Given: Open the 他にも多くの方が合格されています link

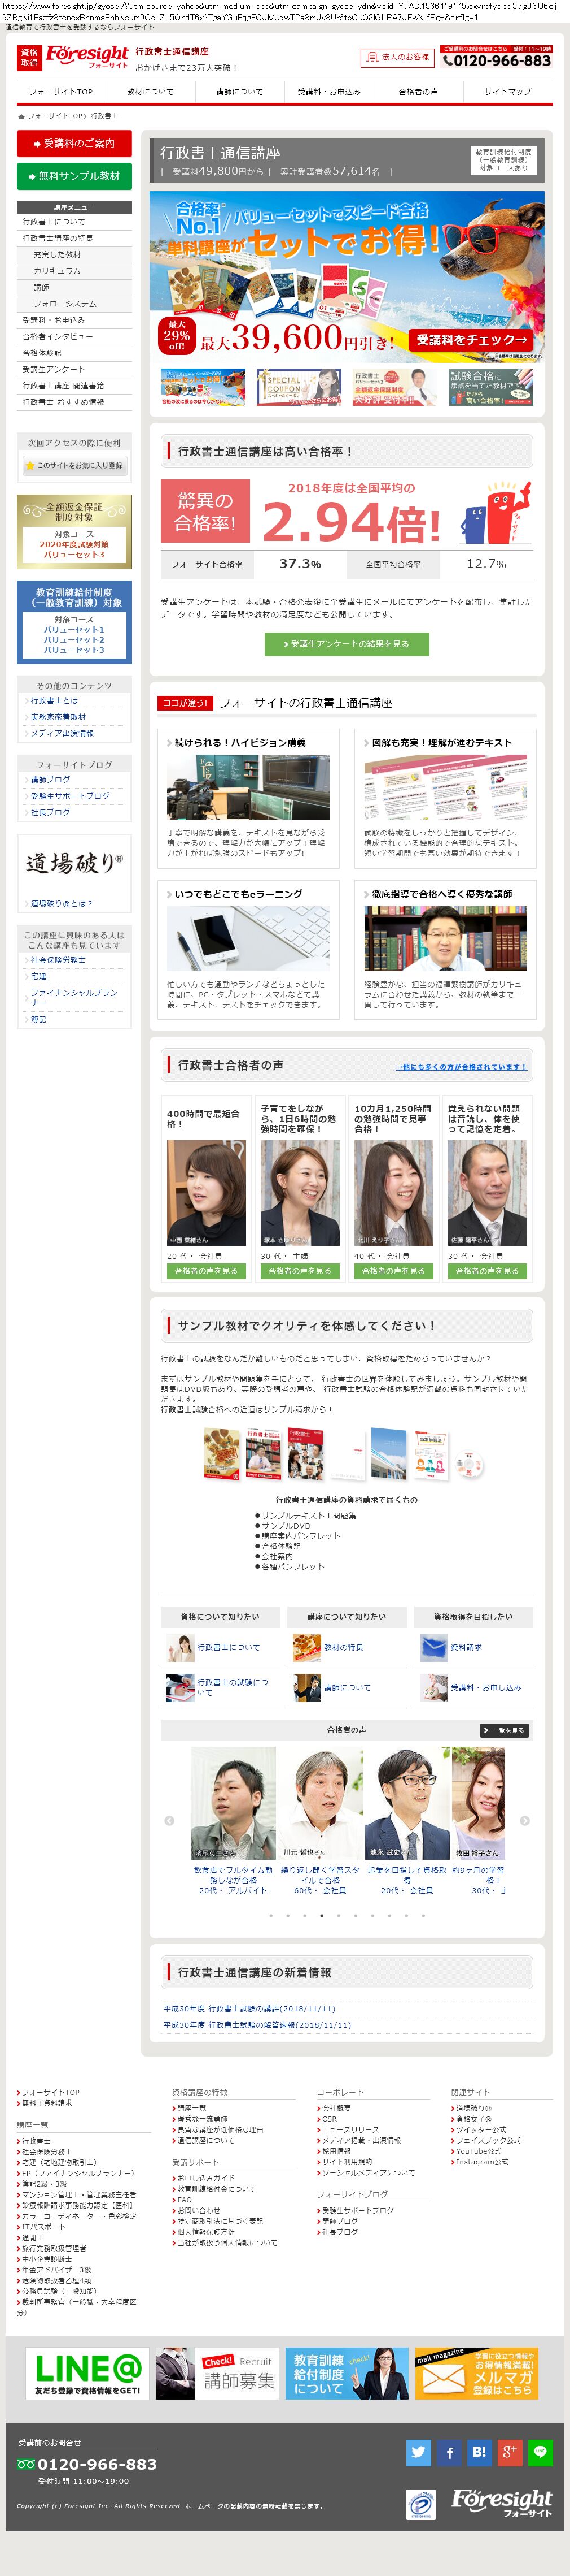Looking at the screenshot, I should [x=460, y=1067].
